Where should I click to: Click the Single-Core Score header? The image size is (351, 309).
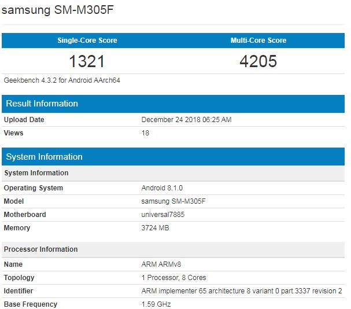coord(87,41)
